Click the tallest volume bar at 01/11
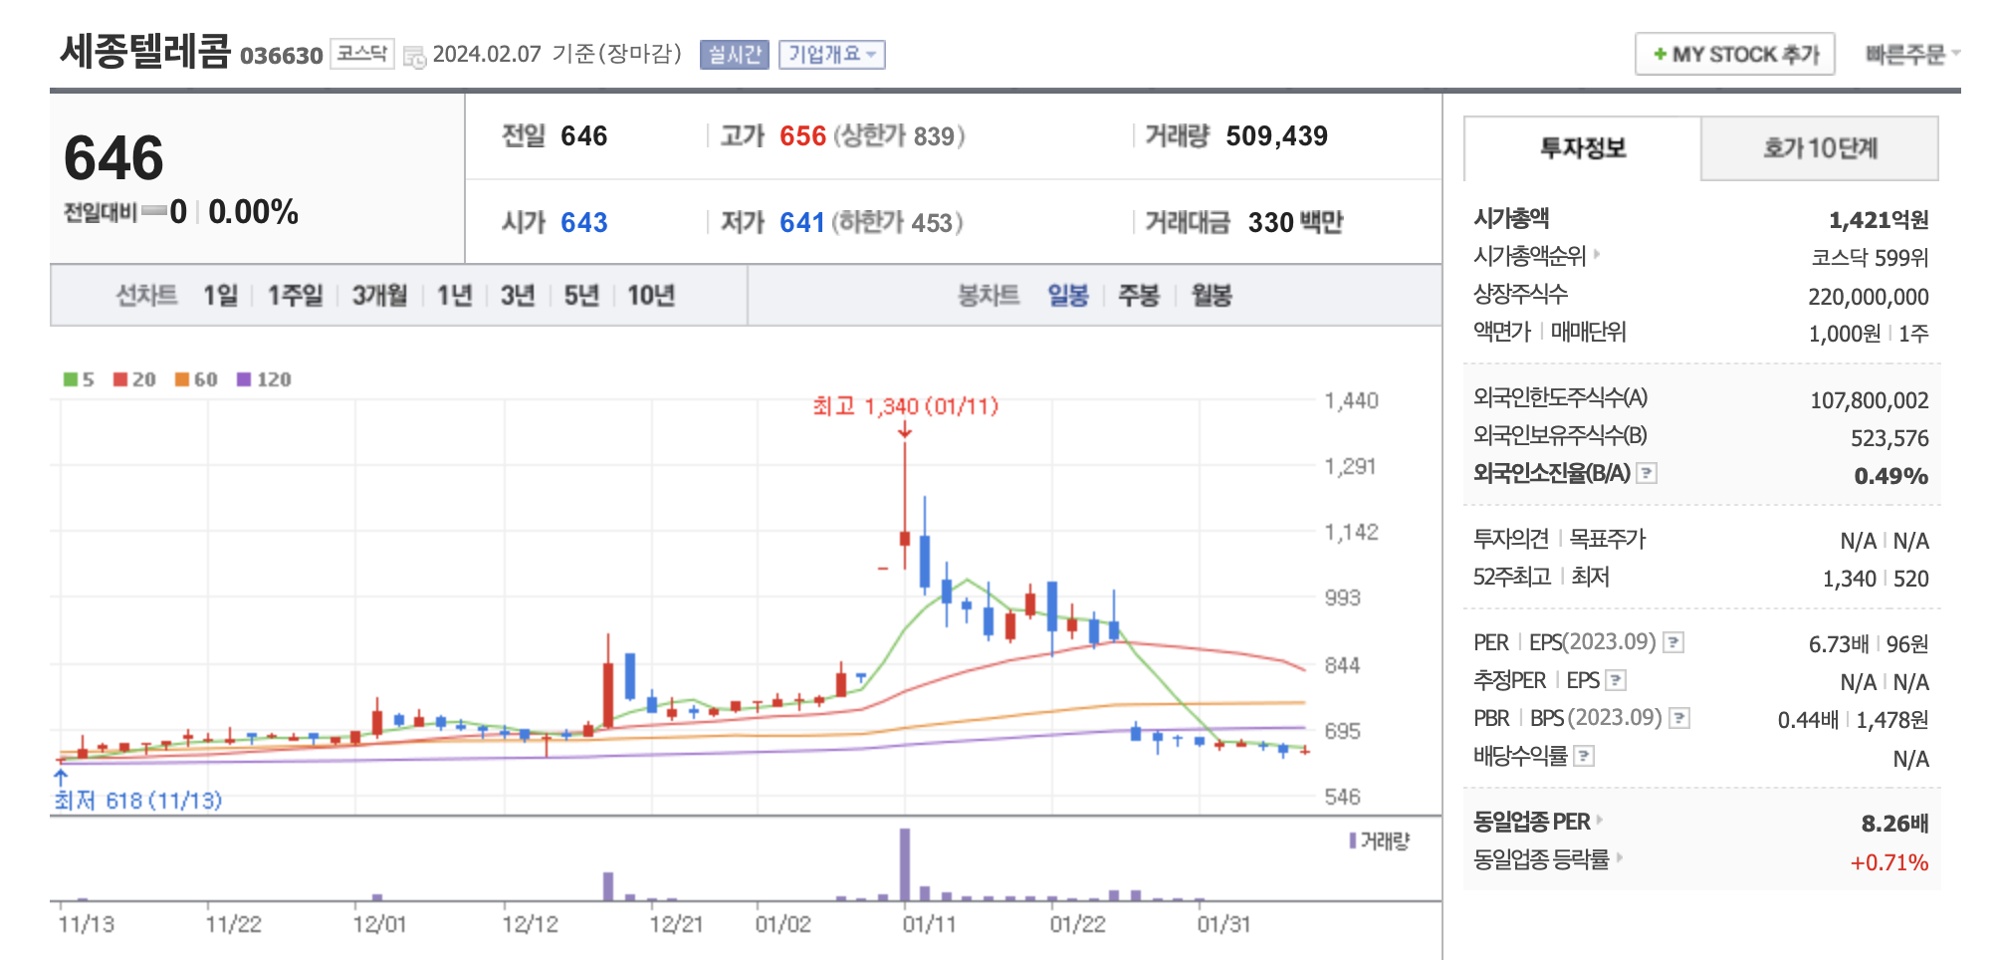The image size is (1999, 960). tap(905, 864)
